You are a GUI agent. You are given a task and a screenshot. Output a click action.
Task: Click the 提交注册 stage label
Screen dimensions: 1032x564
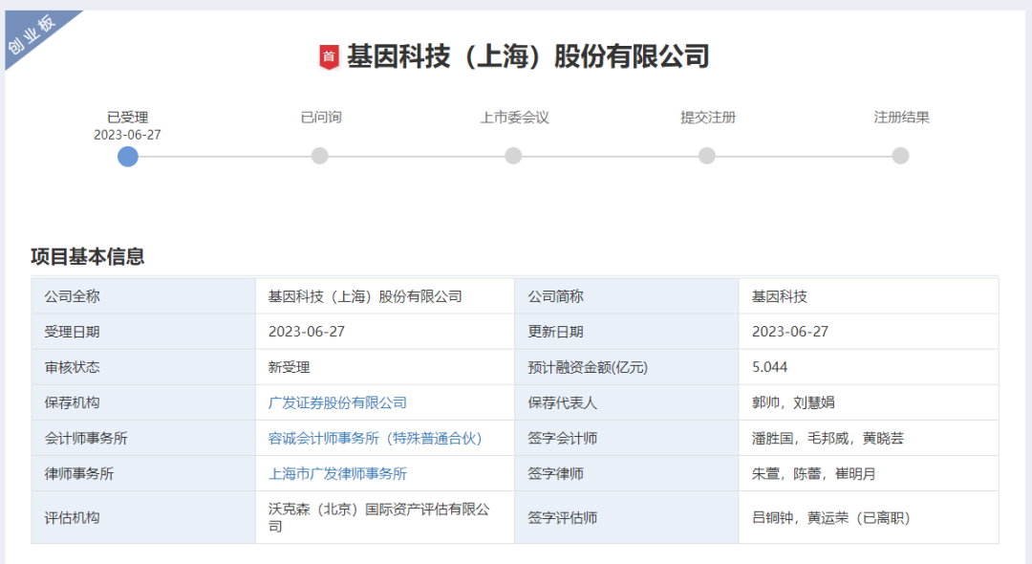(x=708, y=118)
